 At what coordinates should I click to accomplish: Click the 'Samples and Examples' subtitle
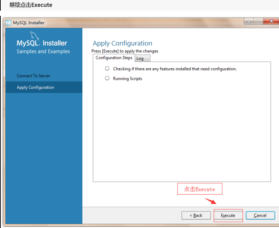(x=43, y=51)
